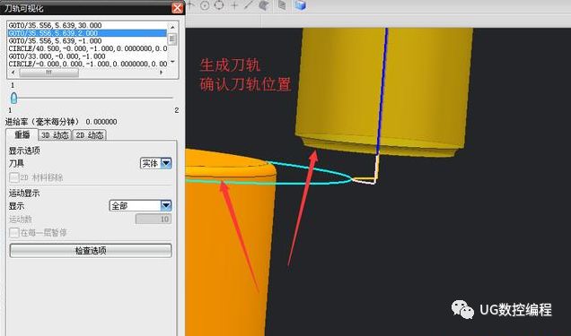571x336 pixels.
Task: Close the 刀轨可视化 dialog
Action: 178,8
